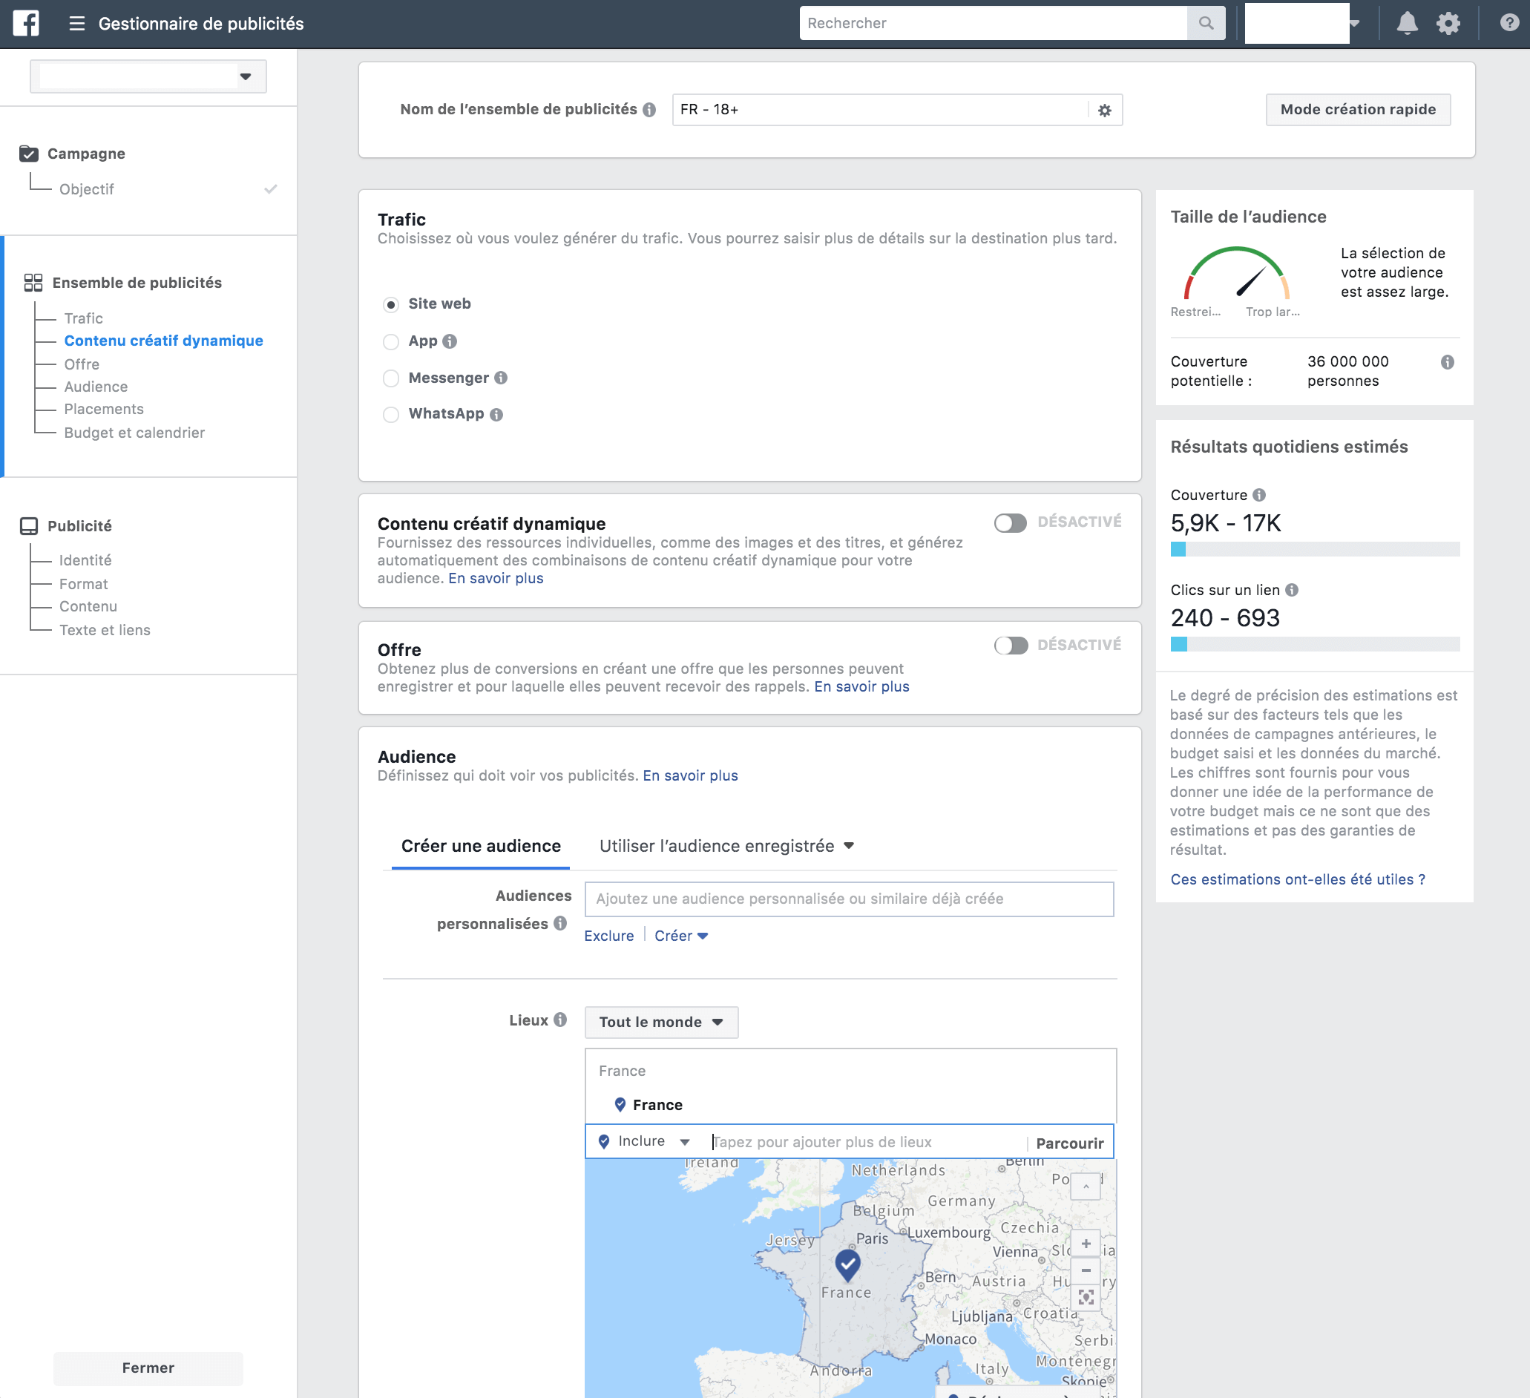Click the search magnifier button
The height and width of the screenshot is (1398, 1530).
coord(1205,24)
